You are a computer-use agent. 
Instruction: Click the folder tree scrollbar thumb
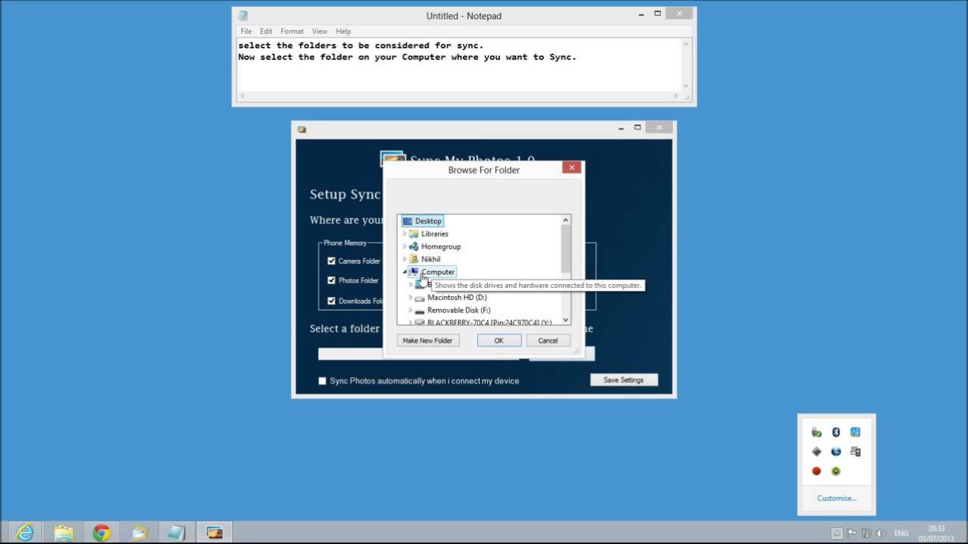click(x=566, y=249)
